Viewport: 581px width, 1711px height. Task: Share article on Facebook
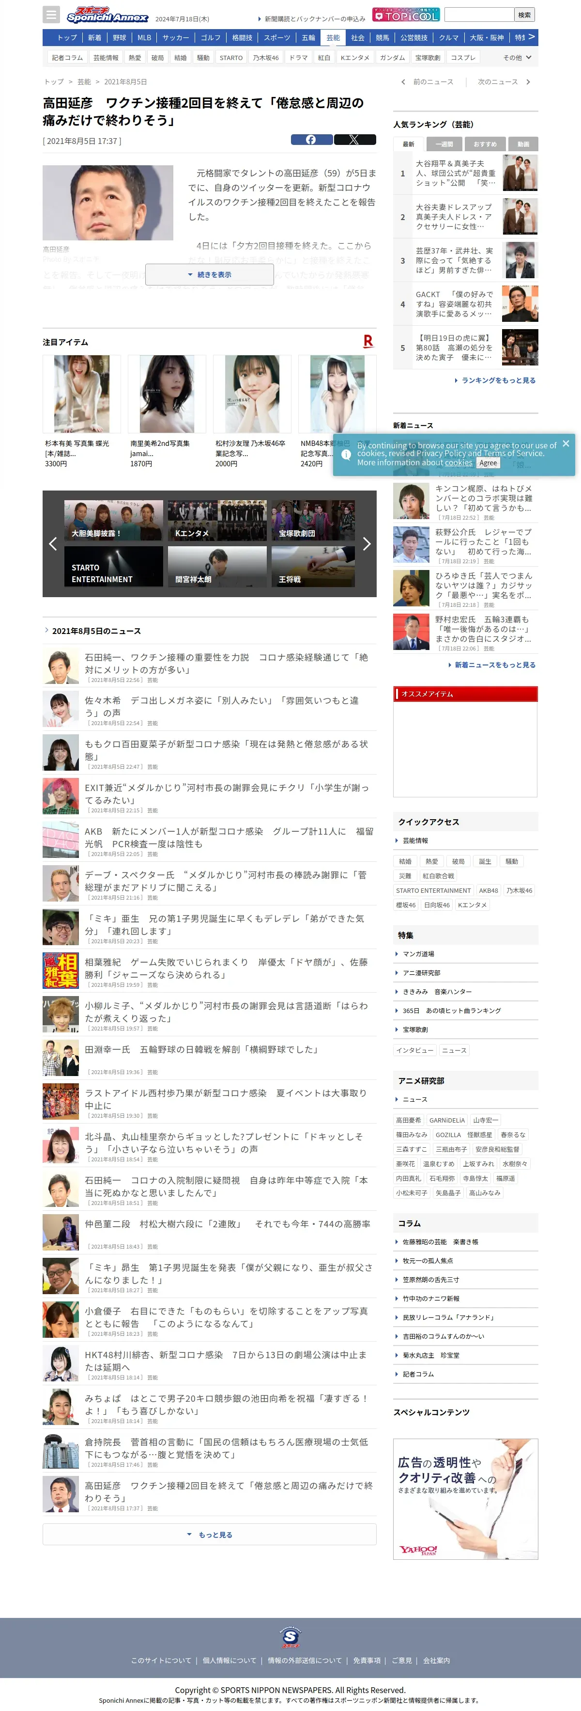coord(312,140)
